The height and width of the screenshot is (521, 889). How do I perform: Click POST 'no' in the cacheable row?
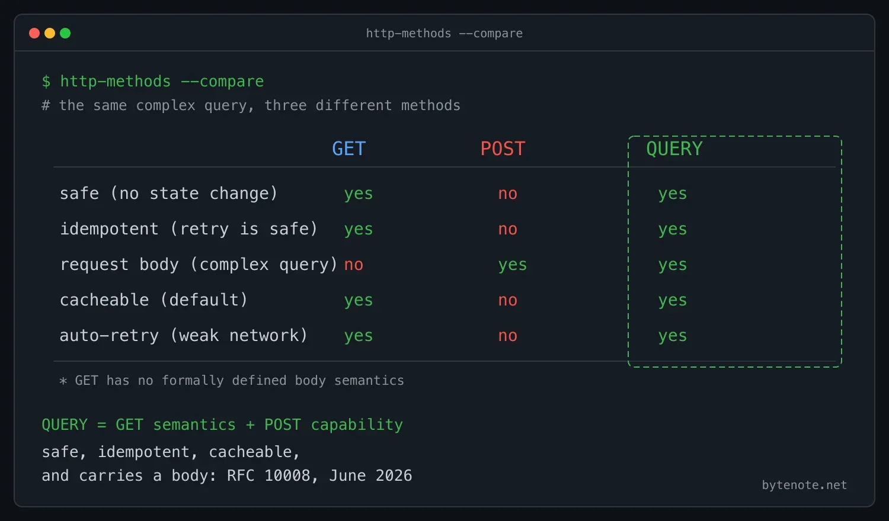pos(508,301)
